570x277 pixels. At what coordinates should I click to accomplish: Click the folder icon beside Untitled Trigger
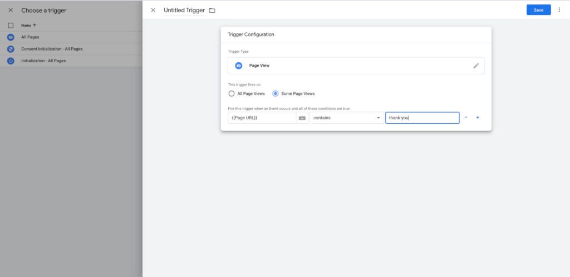pyautogui.click(x=212, y=11)
